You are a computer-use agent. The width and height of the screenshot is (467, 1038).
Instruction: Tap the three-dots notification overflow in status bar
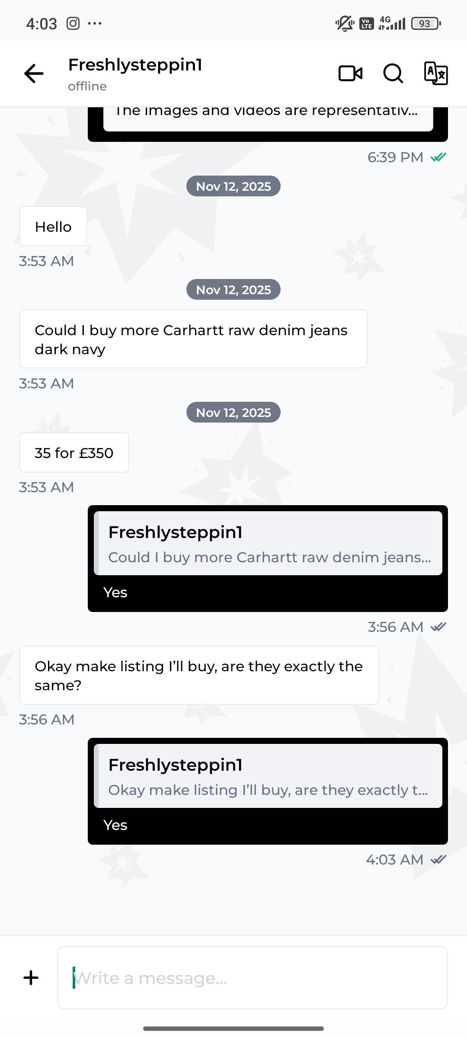(x=95, y=23)
